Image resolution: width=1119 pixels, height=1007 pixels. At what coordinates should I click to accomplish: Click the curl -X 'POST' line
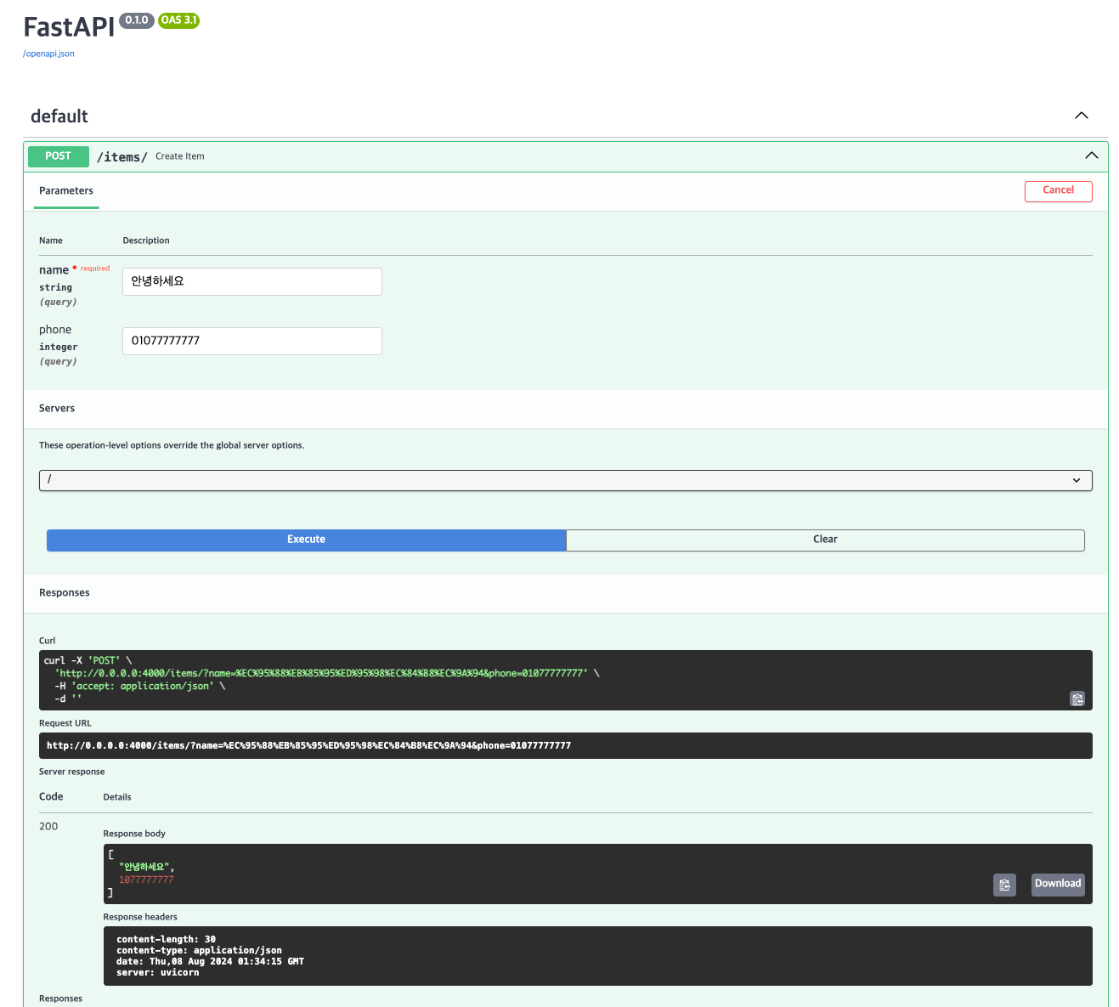[88, 660]
